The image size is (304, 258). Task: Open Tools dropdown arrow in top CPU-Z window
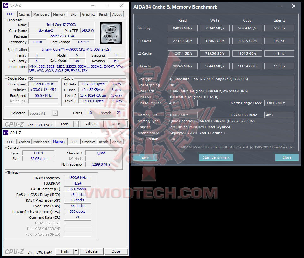point(76,124)
